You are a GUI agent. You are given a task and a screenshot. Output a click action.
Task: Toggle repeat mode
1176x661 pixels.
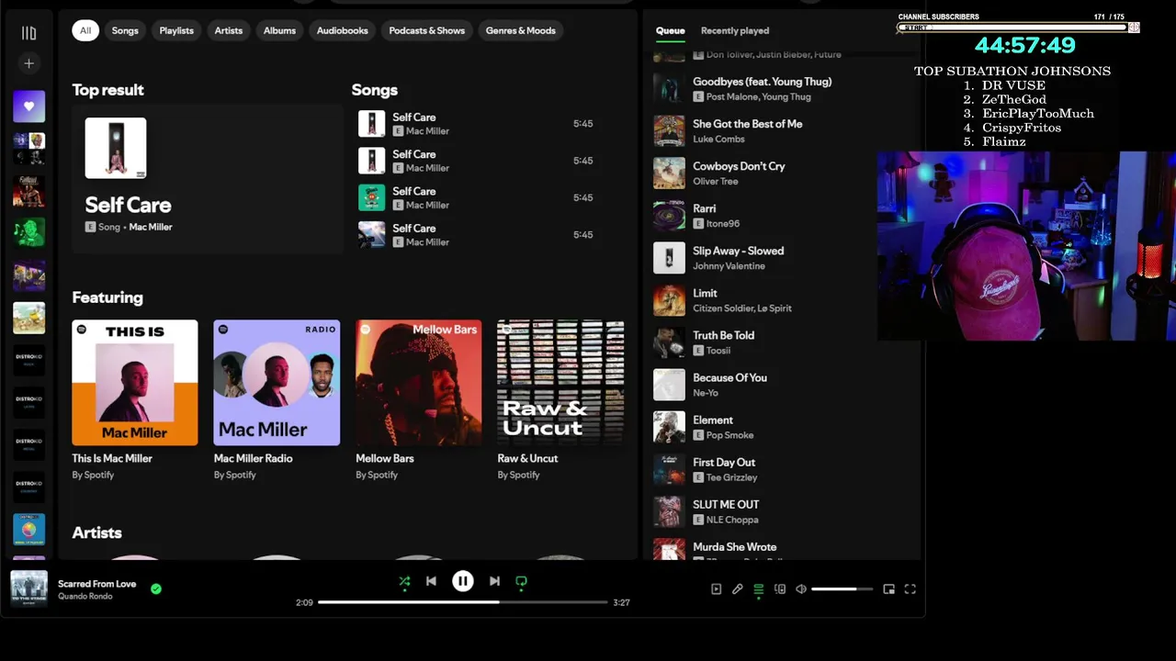pyautogui.click(x=521, y=581)
